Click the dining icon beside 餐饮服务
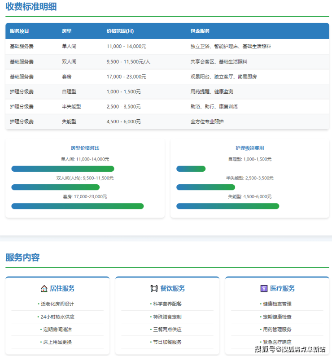332x356 pixels. (154, 288)
